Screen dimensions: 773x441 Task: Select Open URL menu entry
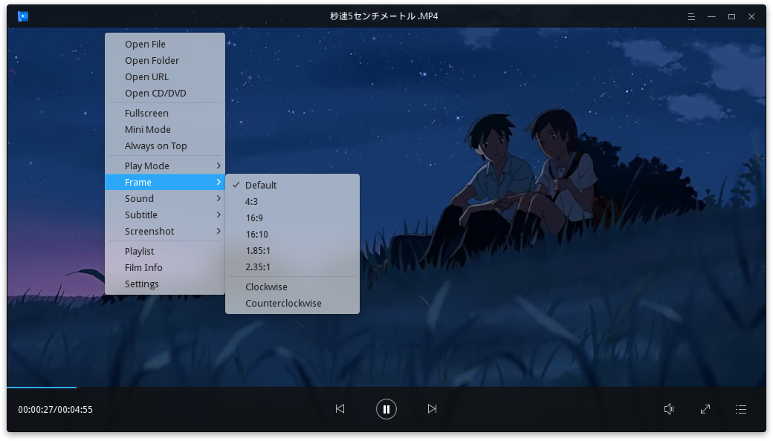point(165,76)
